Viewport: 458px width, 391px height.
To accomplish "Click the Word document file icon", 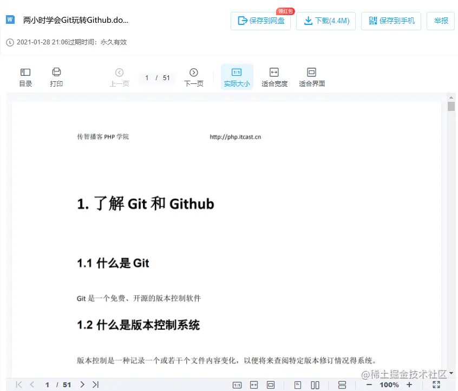I will coord(10,19).
